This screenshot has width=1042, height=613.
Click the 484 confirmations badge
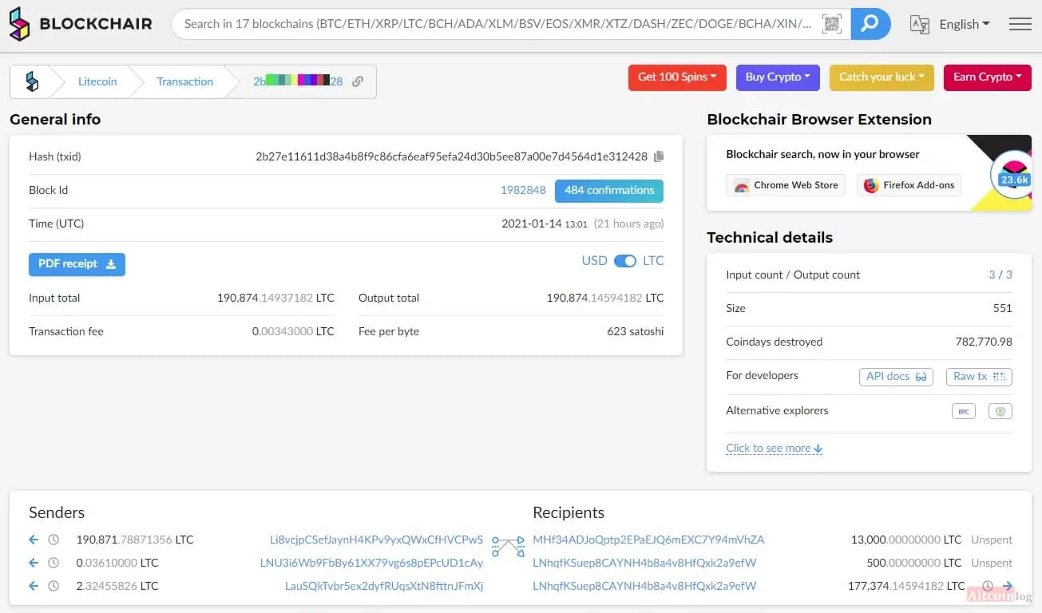pos(609,191)
